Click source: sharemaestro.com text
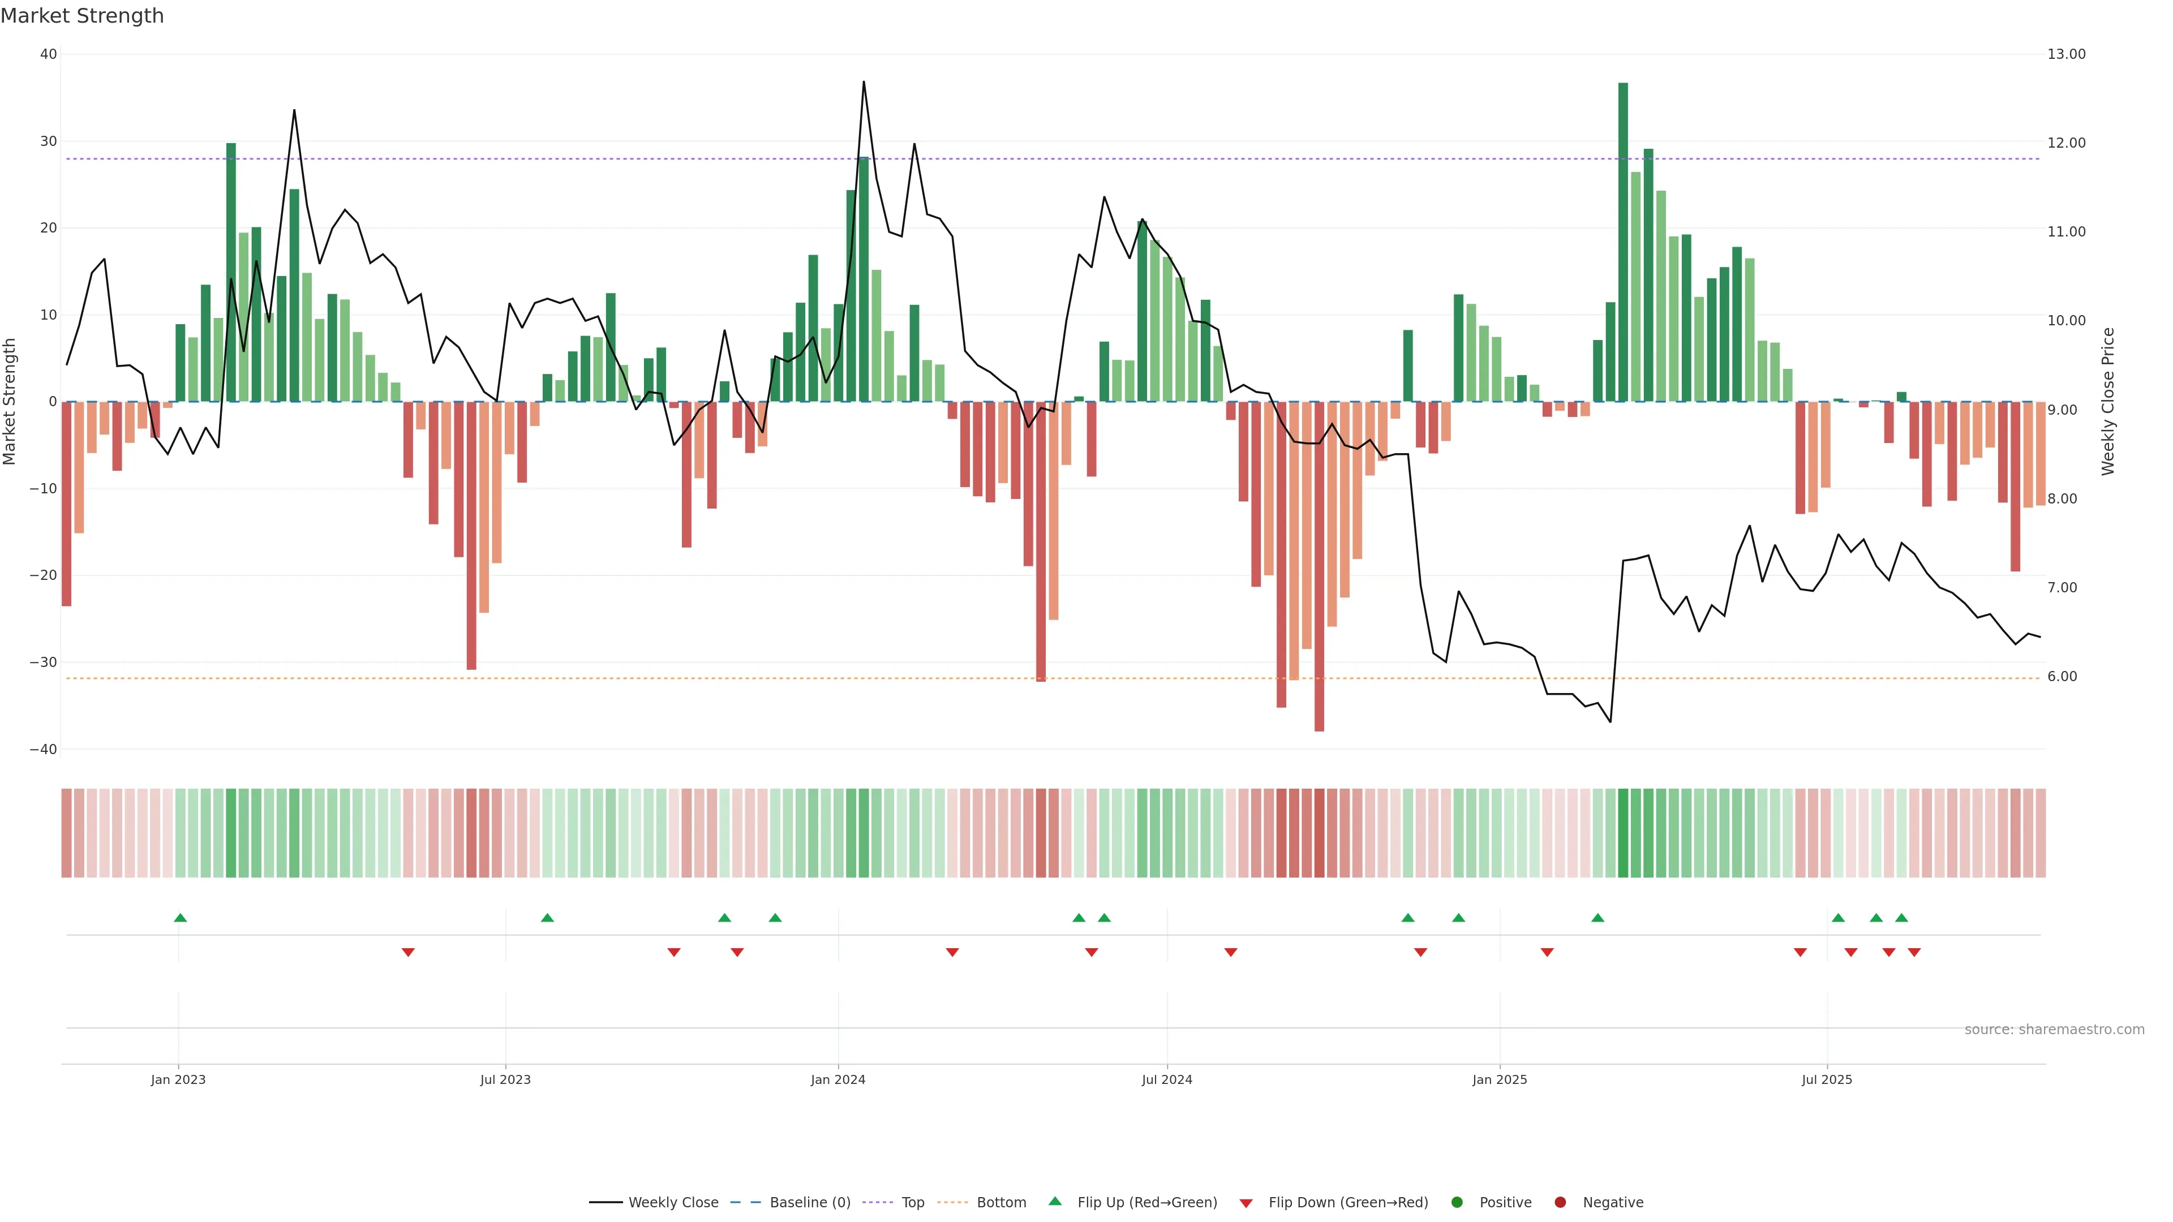Image resolution: width=2173 pixels, height=1222 pixels. tap(2054, 1030)
